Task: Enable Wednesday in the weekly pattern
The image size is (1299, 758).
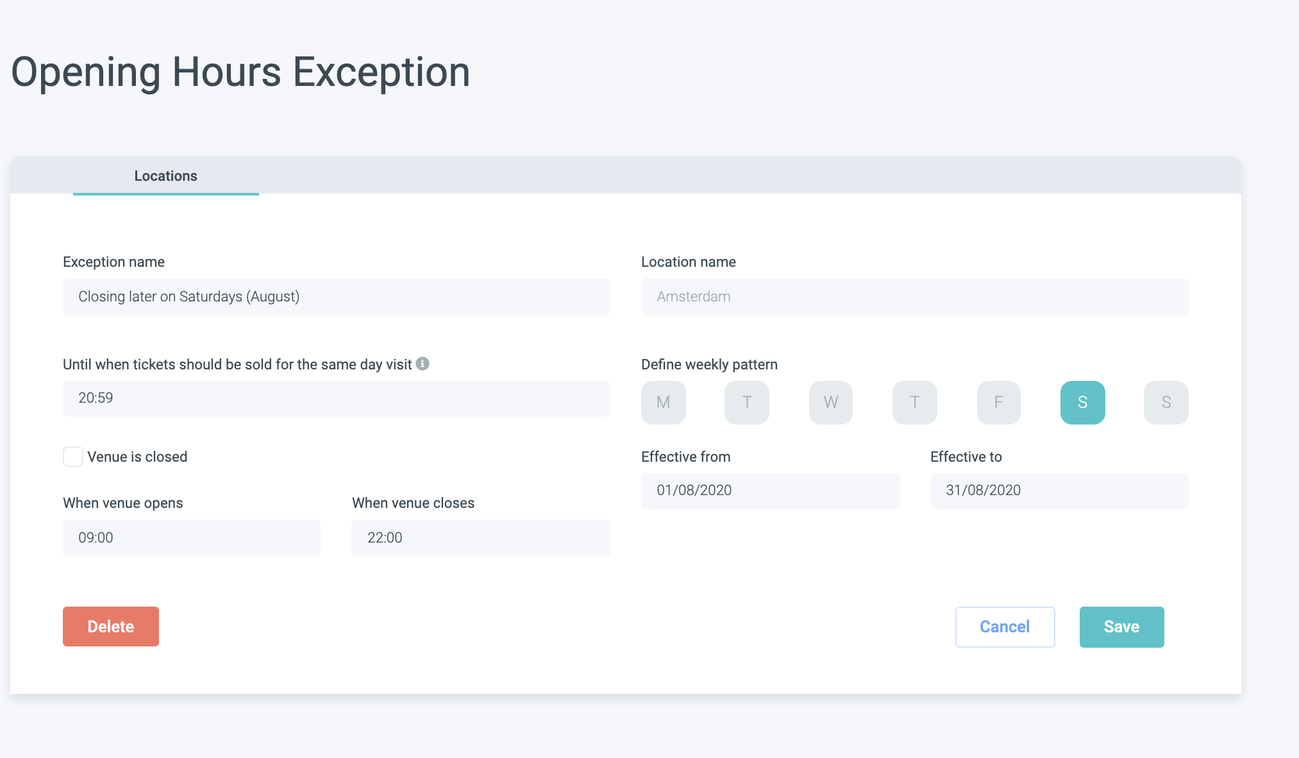Action: tap(830, 402)
